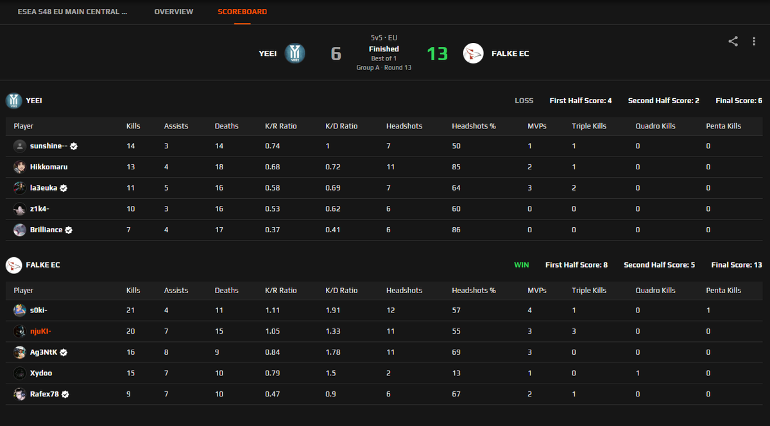Click njuKI- player avatar

point(20,331)
